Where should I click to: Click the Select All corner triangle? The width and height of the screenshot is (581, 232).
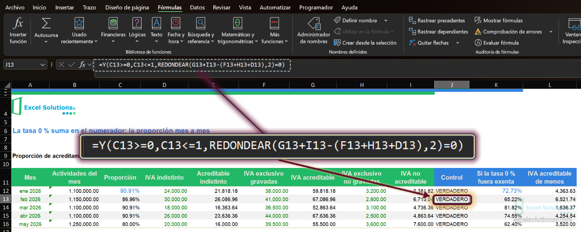tap(7, 85)
